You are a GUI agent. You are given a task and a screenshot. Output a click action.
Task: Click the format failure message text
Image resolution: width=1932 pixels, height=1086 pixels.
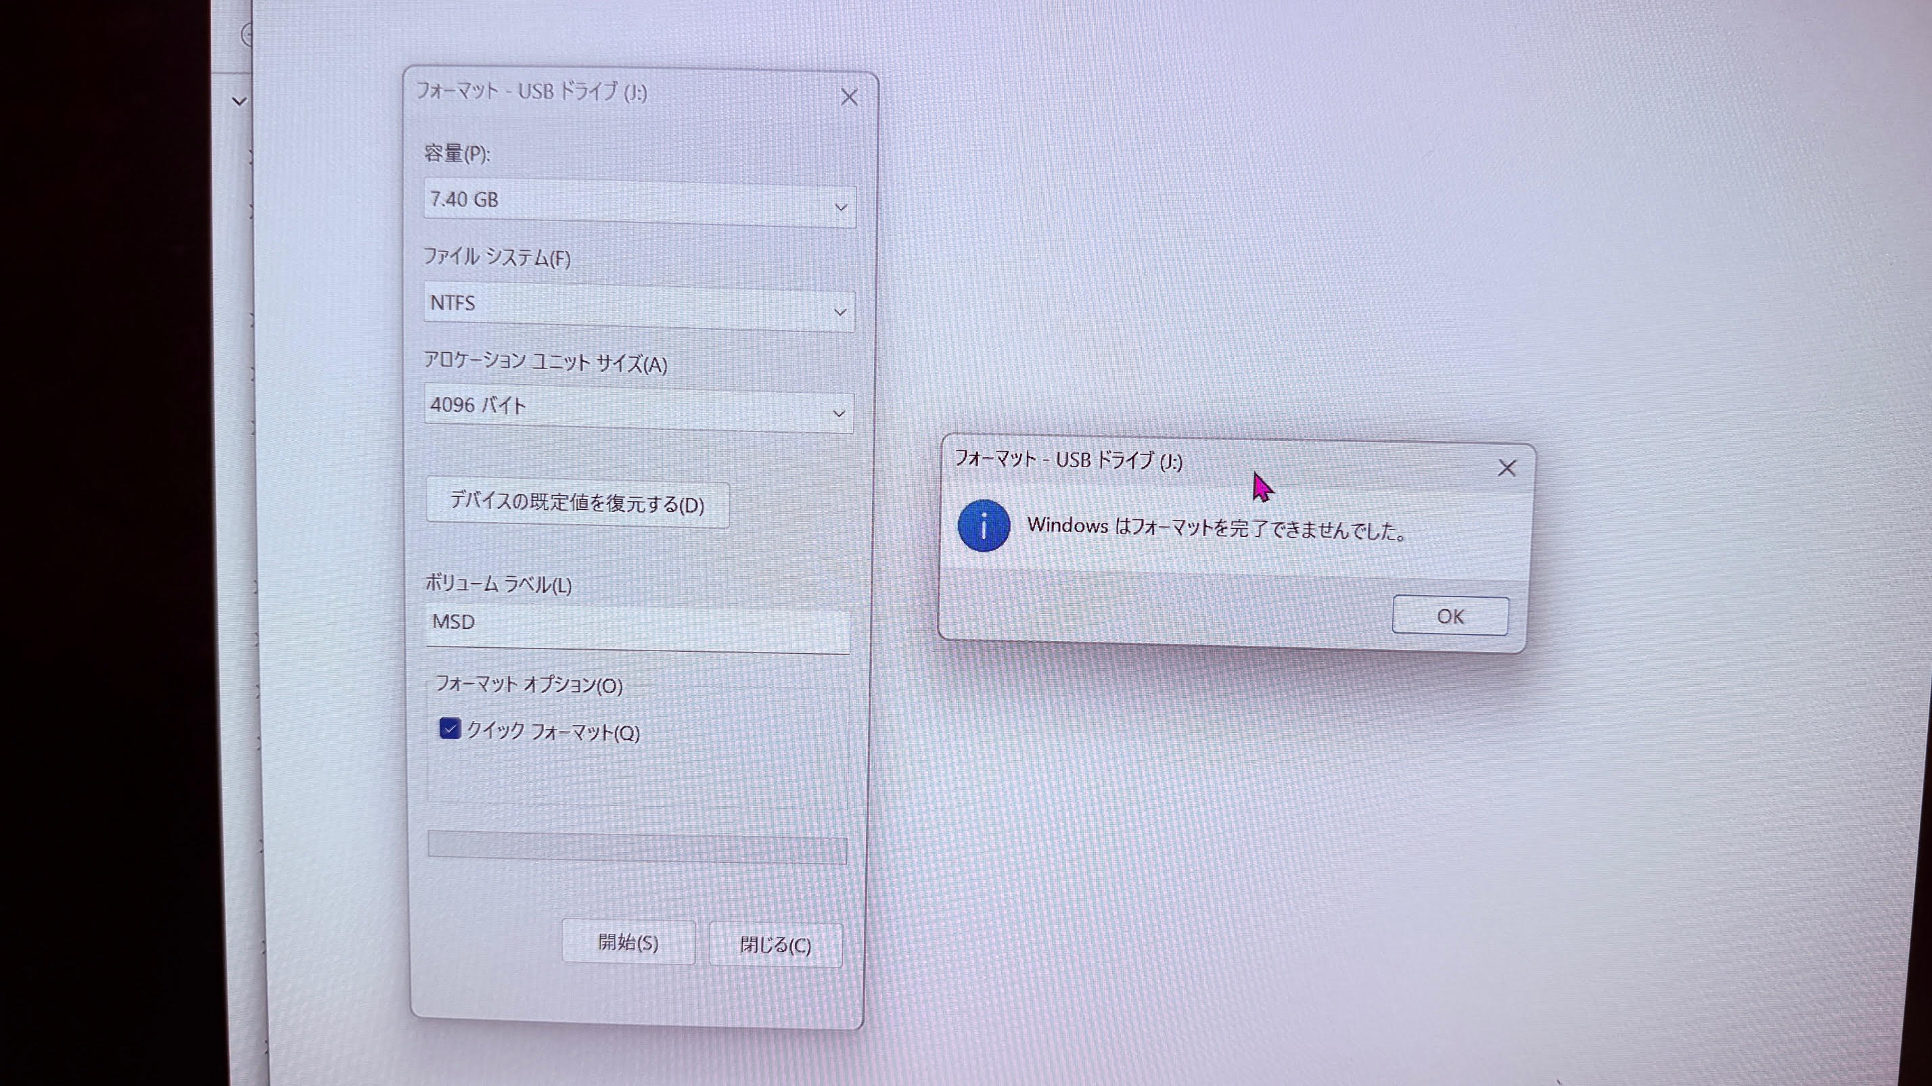[1215, 528]
